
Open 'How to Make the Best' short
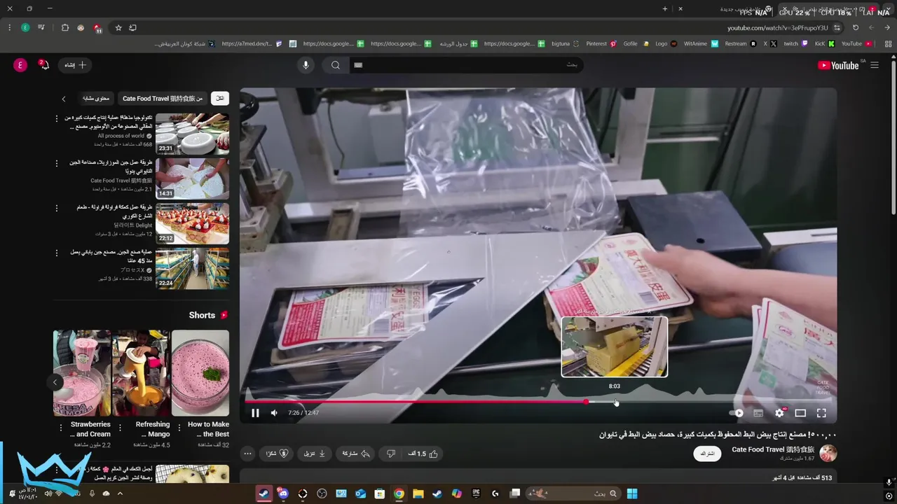click(200, 373)
